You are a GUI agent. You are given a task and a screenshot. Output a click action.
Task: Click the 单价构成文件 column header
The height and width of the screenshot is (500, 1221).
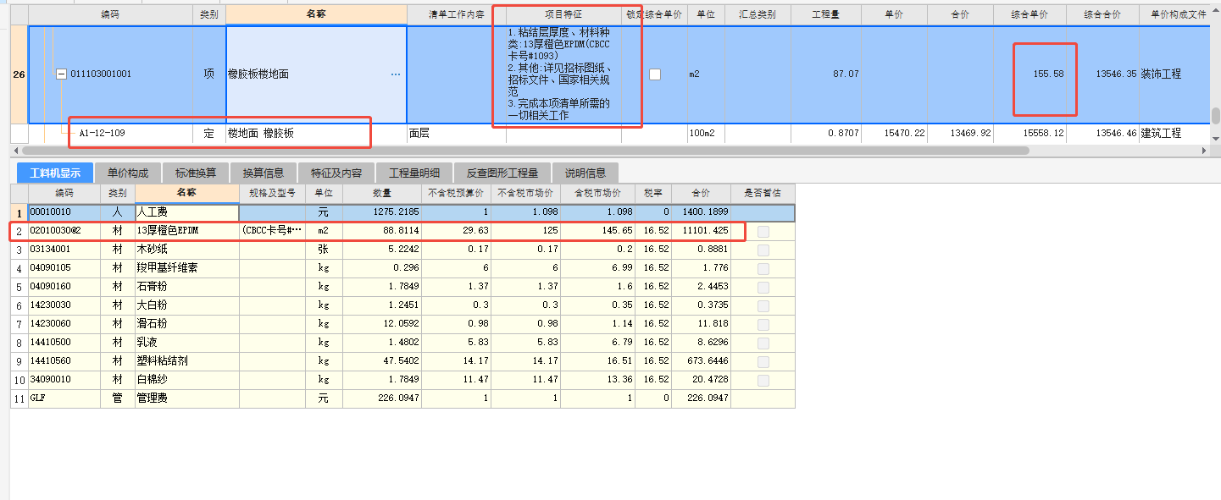click(1175, 15)
